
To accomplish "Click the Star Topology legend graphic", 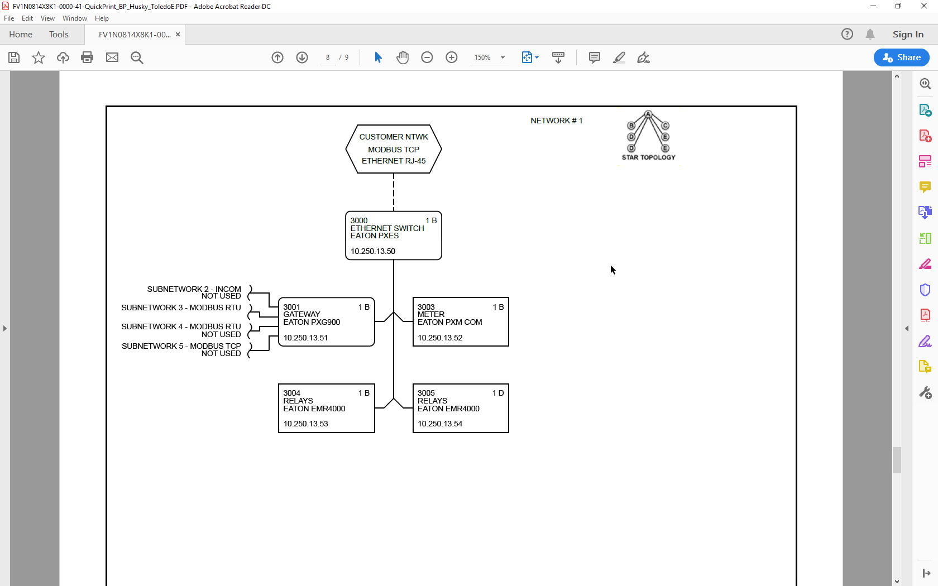I will pyautogui.click(x=648, y=136).
